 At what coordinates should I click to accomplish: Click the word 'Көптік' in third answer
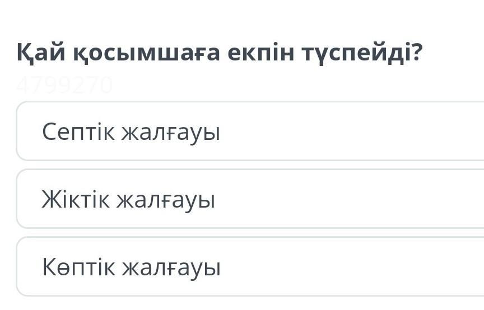[78, 267]
